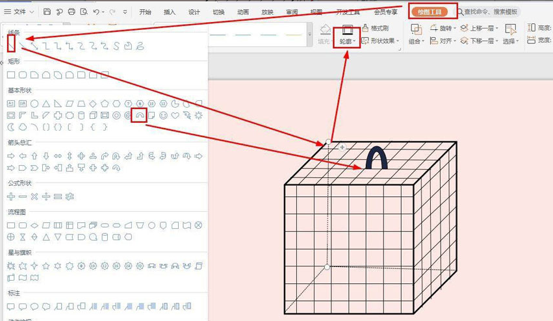Screen dimensions: 553x321
Task: Go to the 动画 tab
Action: pyautogui.click(x=242, y=12)
